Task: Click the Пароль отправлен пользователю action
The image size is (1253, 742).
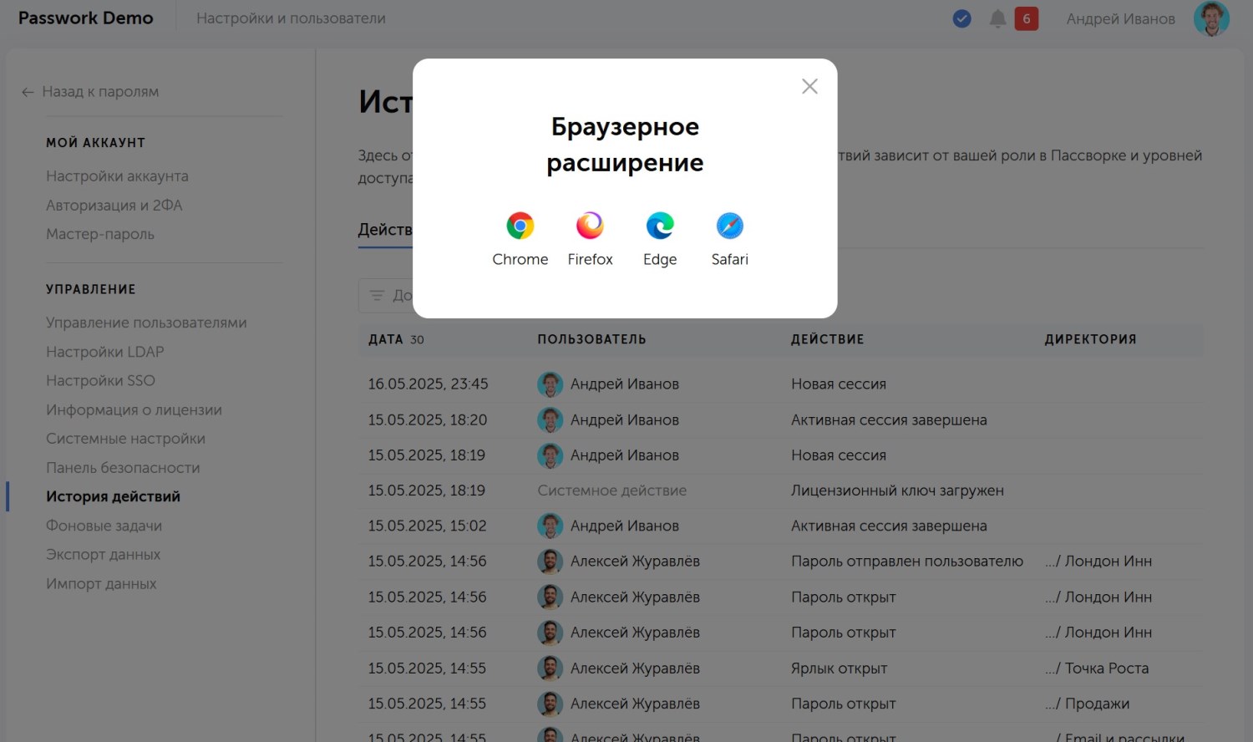Action: (907, 562)
